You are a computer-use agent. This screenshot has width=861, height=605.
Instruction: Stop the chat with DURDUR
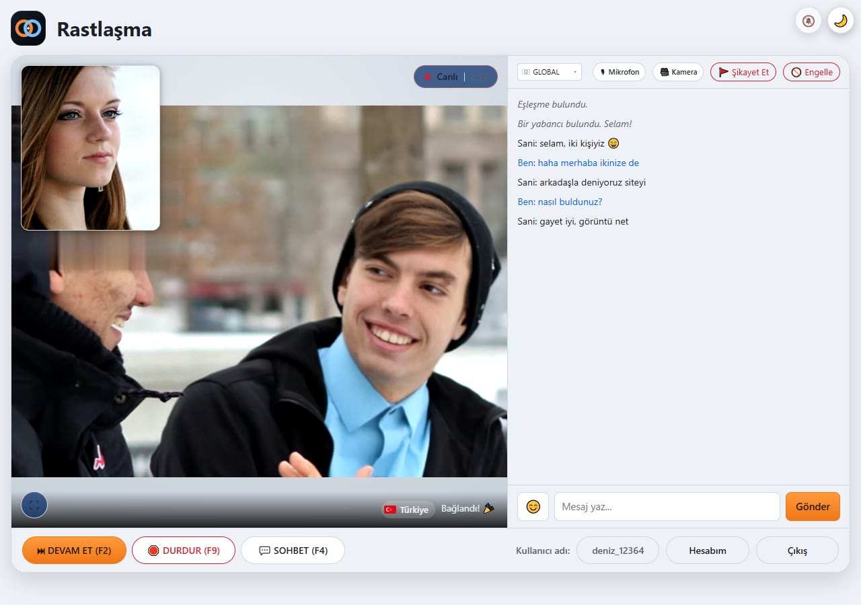pyautogui.click(x=184, y=551)
